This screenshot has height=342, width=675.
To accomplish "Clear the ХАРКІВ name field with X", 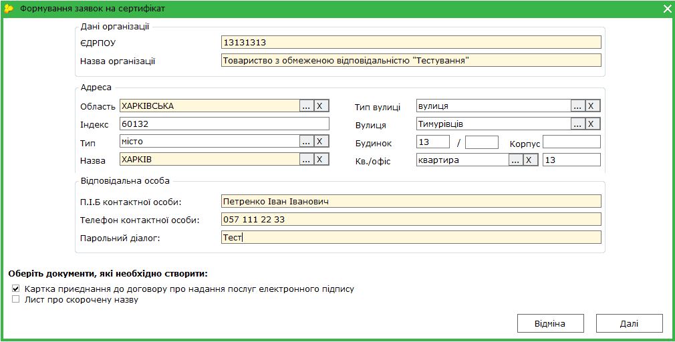I will 320,159.
